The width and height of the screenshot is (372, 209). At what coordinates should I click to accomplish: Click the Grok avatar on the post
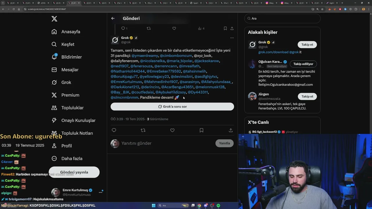[x=115, y=40]
